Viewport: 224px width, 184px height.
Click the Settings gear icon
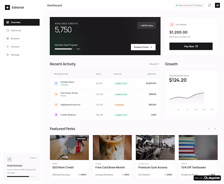[8, 55]
